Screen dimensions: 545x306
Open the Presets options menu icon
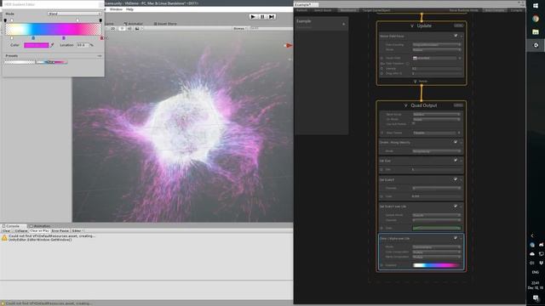pyautogui.click(x=100, y=55)
